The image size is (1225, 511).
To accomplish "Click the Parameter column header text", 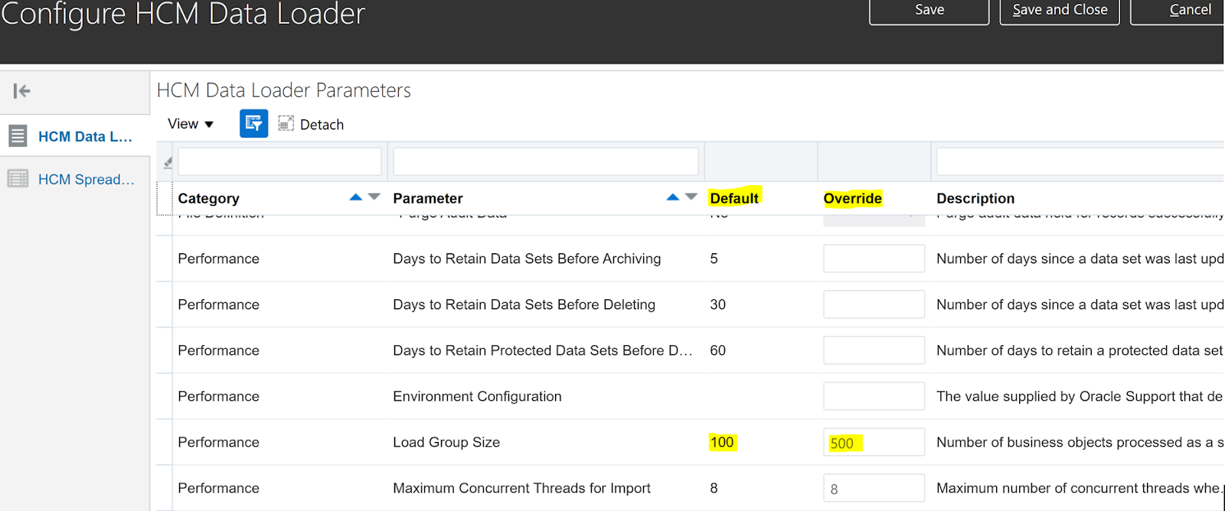I will pyautogui.click(x=428, y=198).
